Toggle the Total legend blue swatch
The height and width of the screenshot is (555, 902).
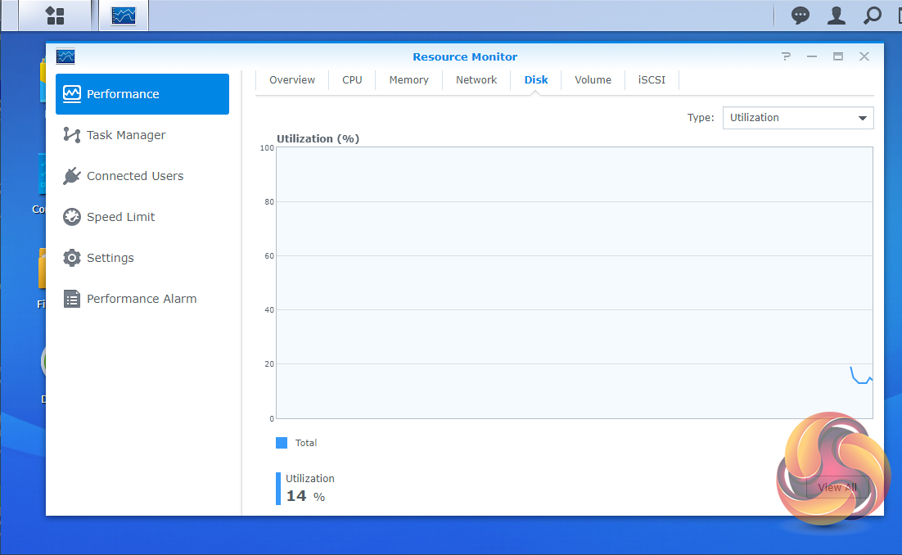click(282, 443)
